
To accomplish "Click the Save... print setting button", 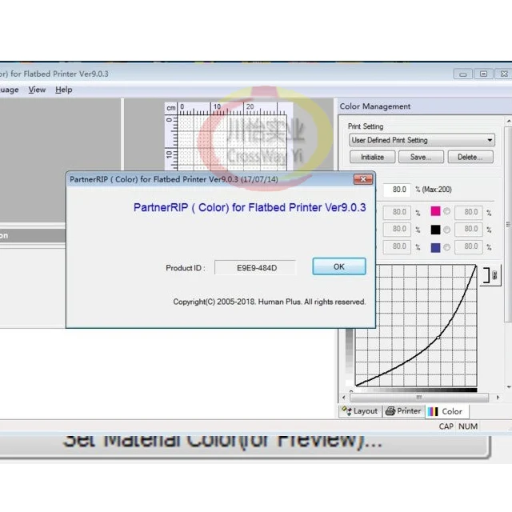I will (x=421, y=157).
